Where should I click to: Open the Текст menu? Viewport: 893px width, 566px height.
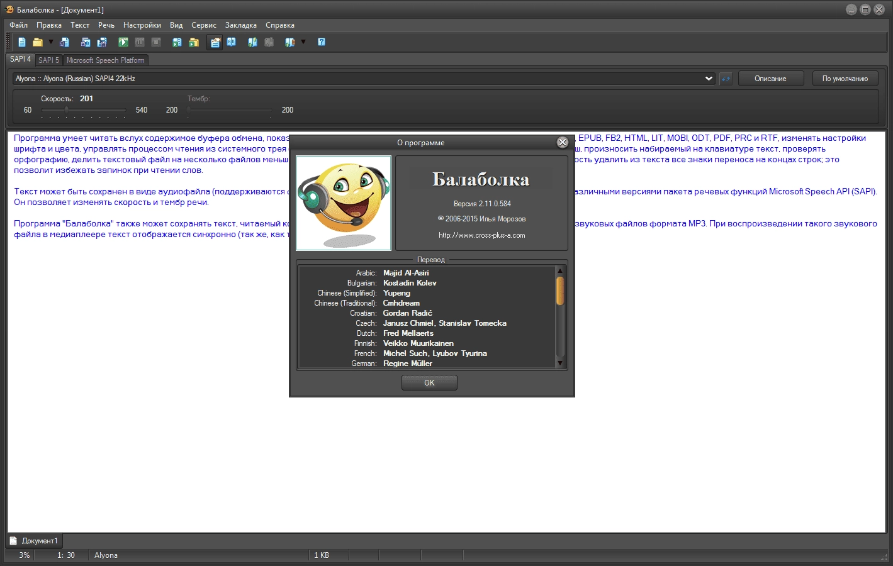click(80, 25)
